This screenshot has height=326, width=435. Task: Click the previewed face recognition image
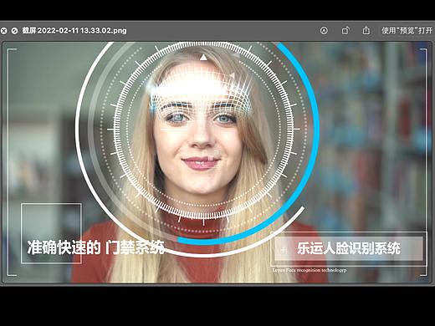point(217,162)
